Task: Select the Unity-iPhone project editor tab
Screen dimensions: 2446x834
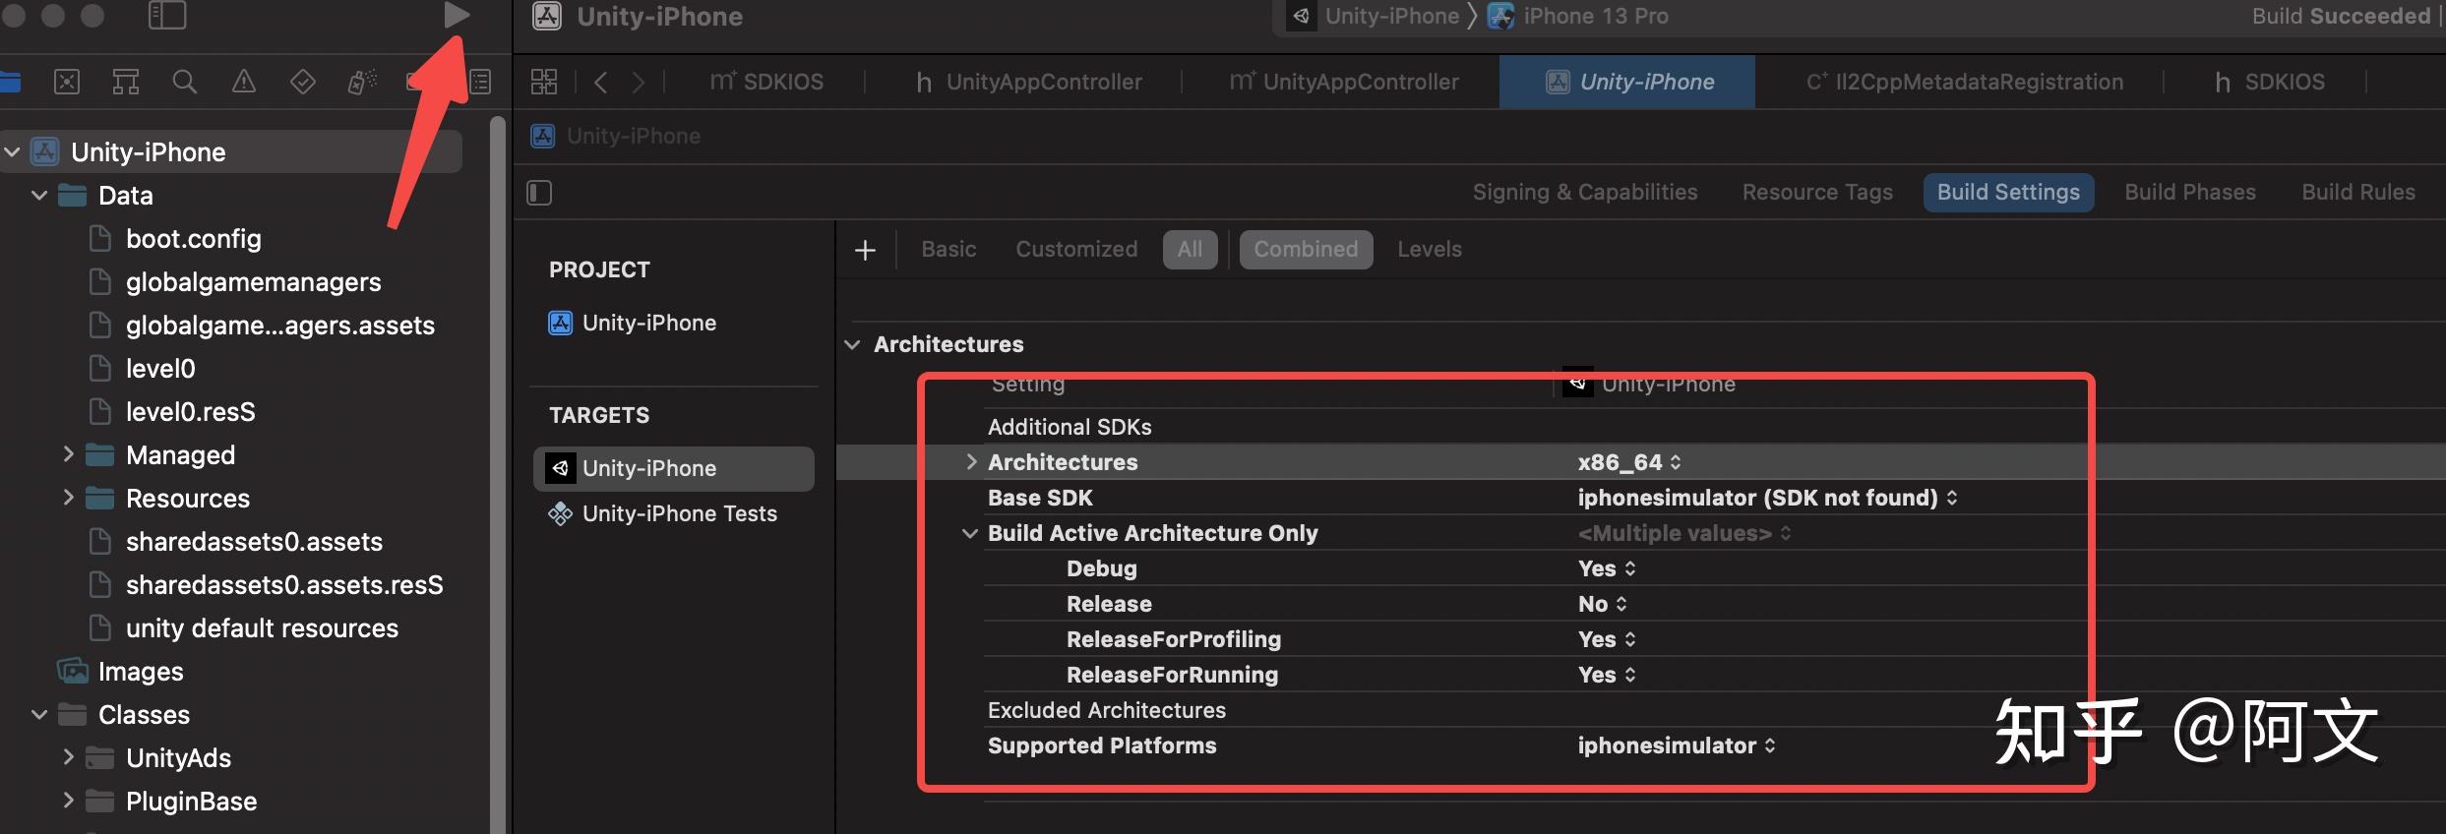Action: pyautogui.click(x=1627, y=82)
